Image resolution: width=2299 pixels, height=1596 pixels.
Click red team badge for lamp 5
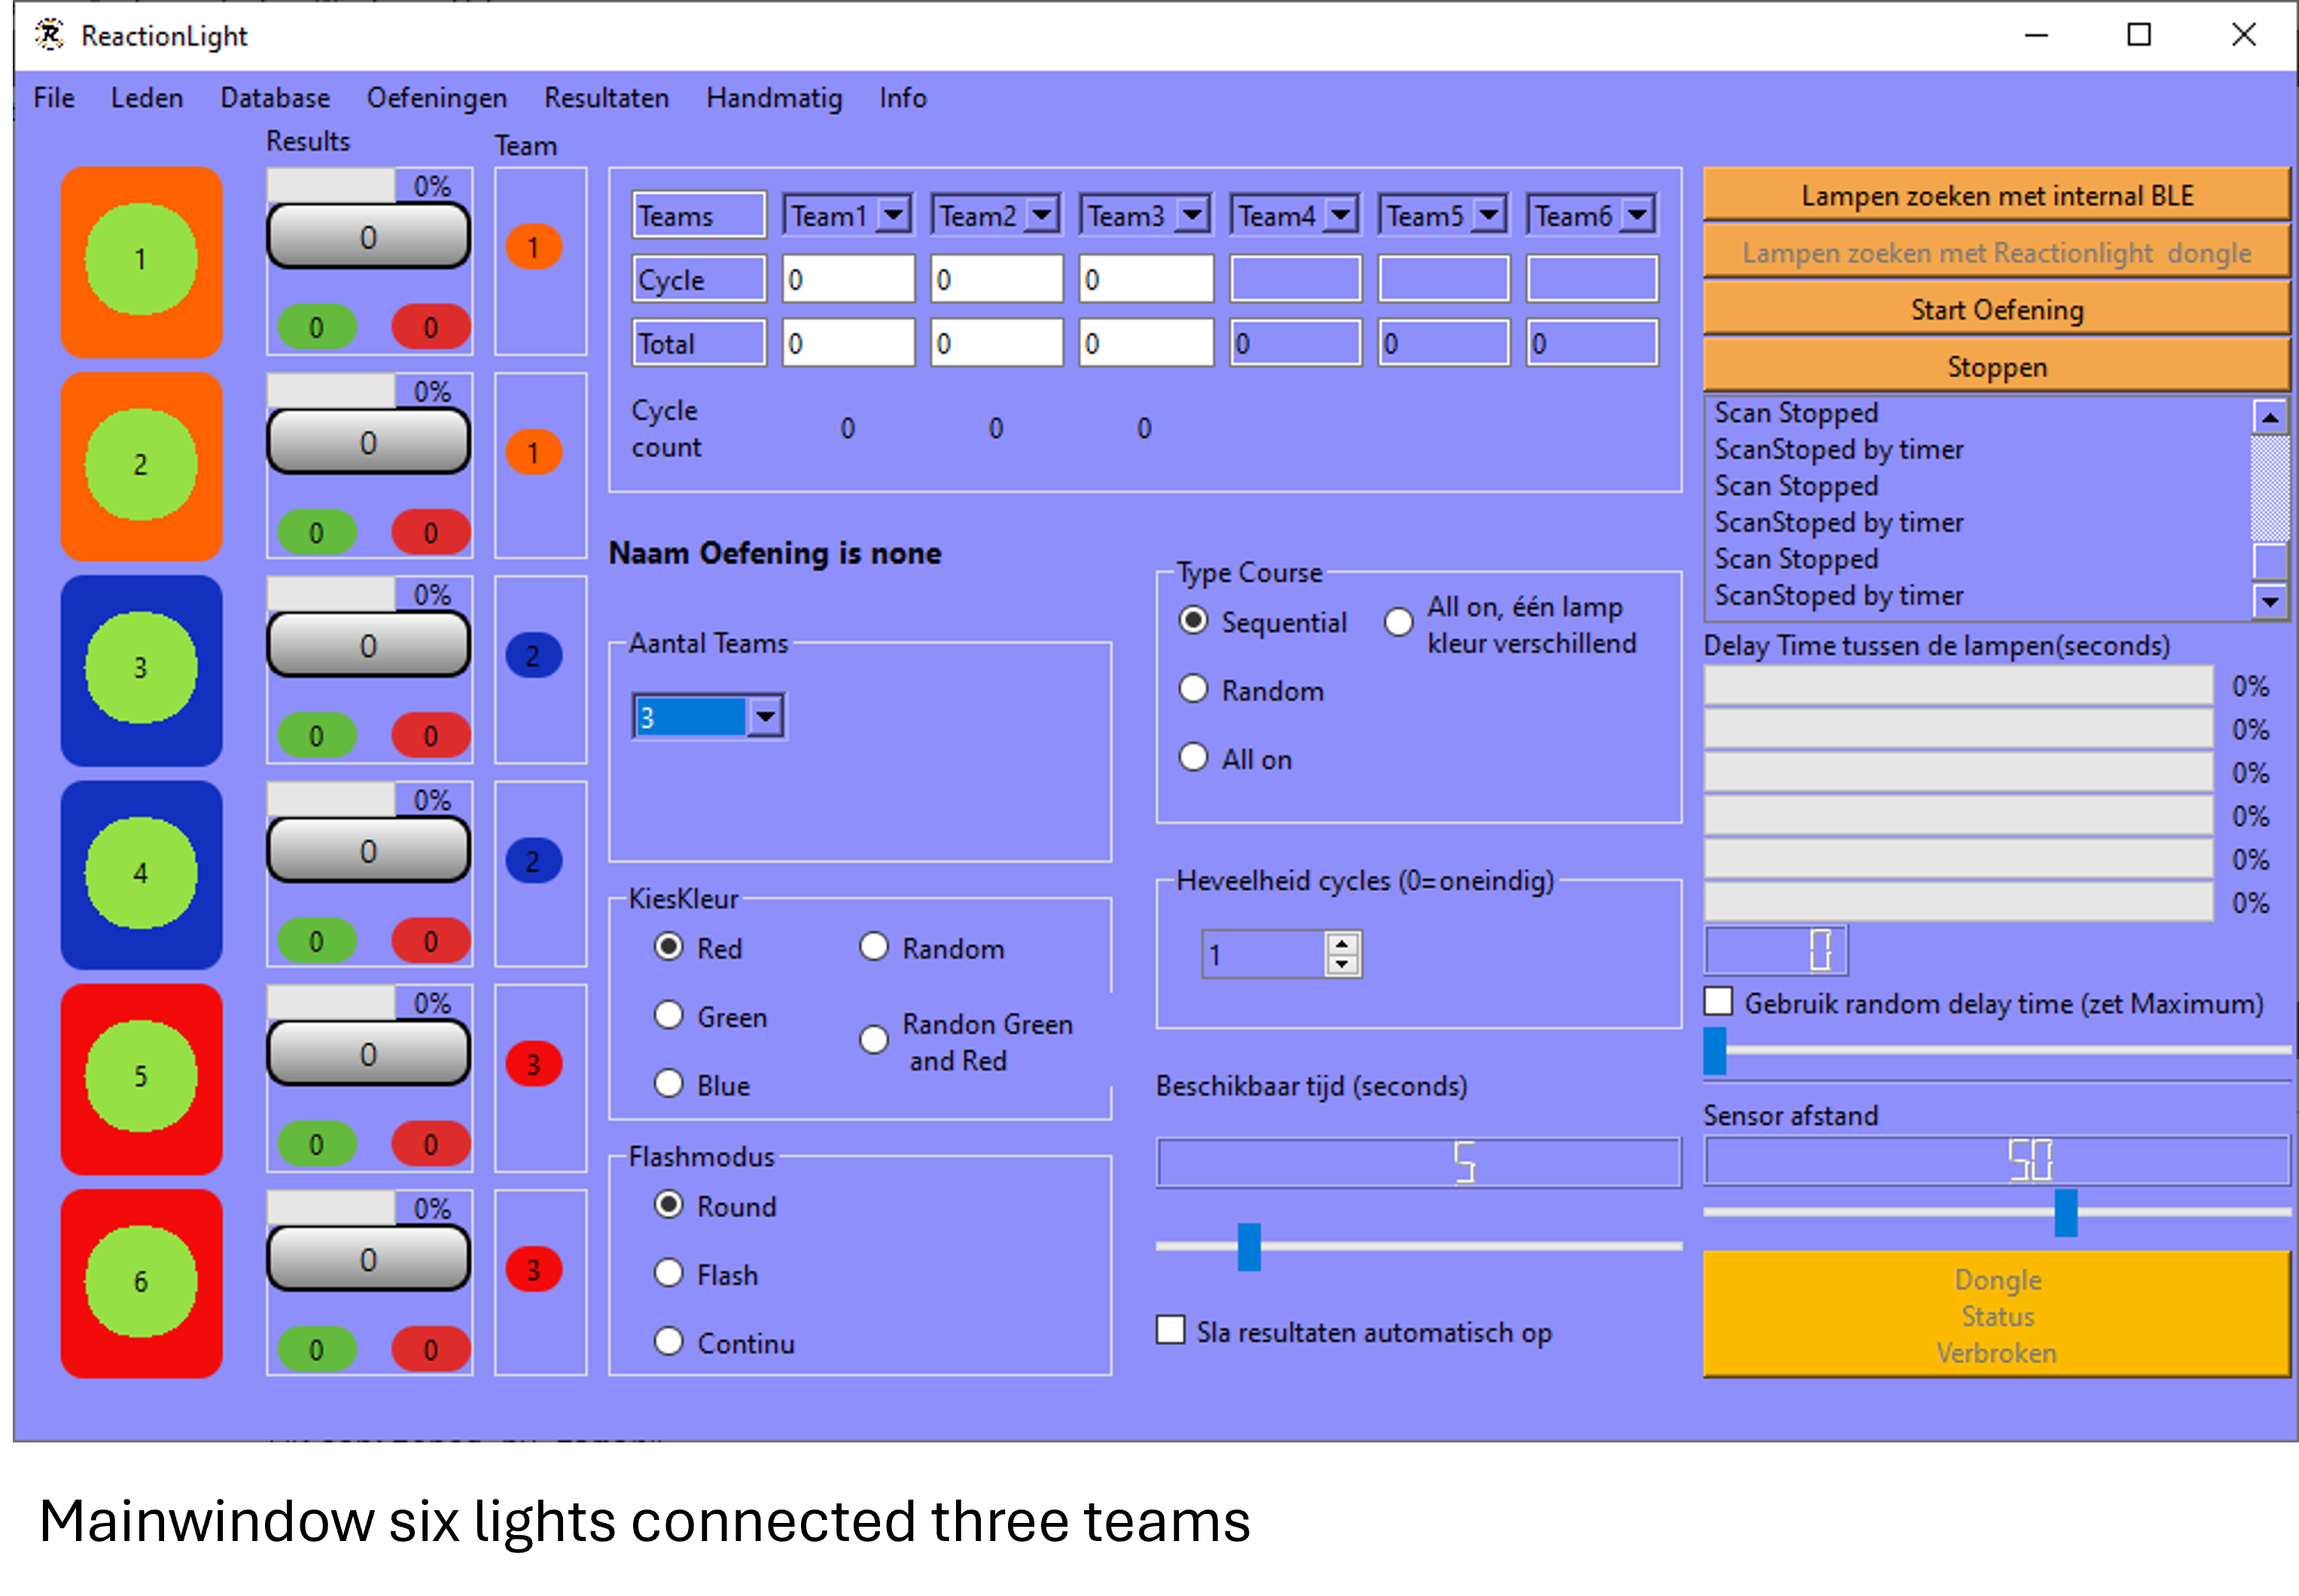(x=533, y=1065)
